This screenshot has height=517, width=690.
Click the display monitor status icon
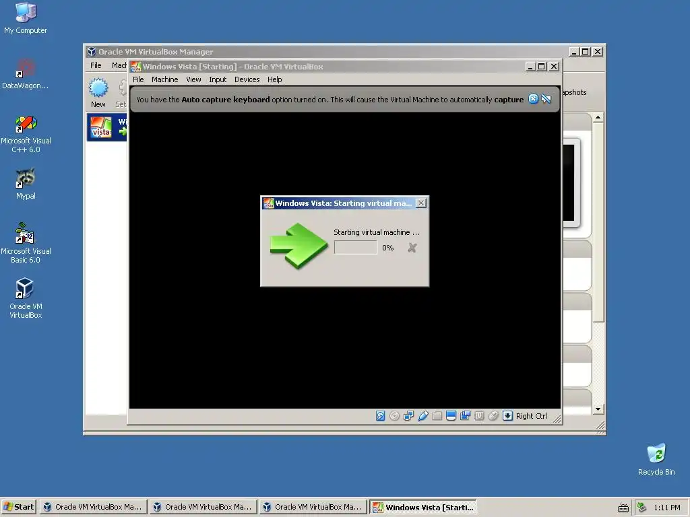pos(451,416)
